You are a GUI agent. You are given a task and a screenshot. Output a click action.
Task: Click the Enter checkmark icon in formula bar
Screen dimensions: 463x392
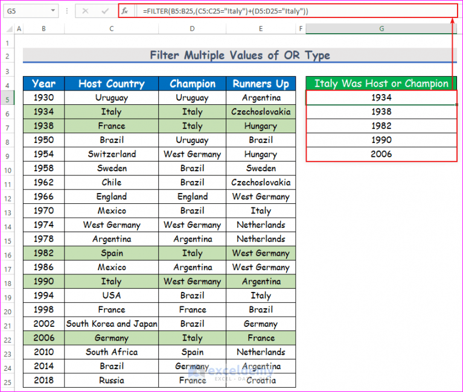(105, 11)
